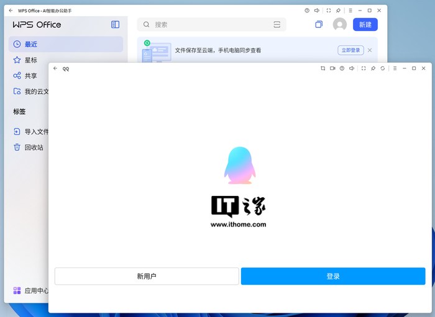
Task: Click the multi-window icon beside the avatar
Action: pos(319,24)
